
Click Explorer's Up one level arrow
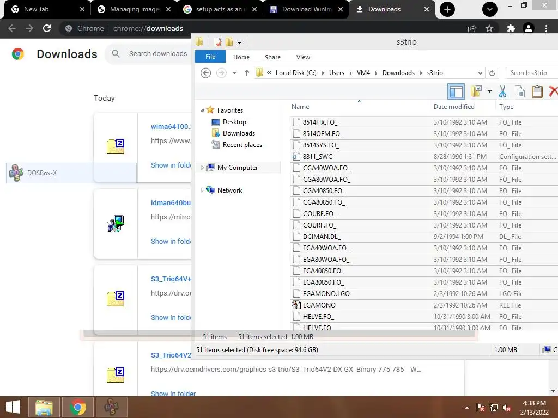(247, 73)
